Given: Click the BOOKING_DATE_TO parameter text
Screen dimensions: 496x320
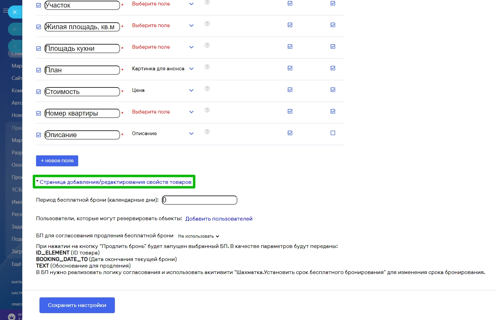Looking at the screenshot, I should tap(62, 259).
